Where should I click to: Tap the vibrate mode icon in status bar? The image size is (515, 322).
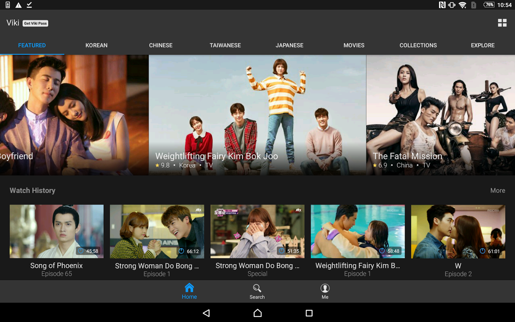[x=452, y=5]
